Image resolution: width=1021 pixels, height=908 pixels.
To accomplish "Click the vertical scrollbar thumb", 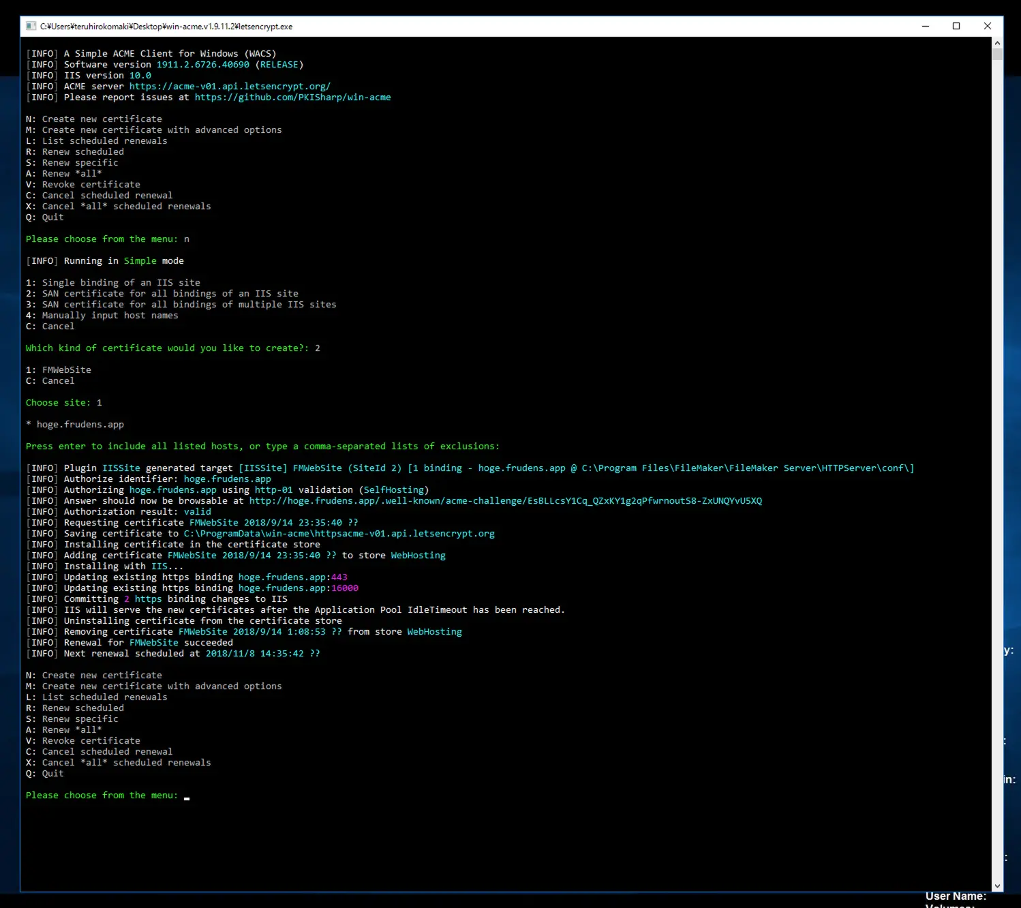I will click(x=997, y=55).
